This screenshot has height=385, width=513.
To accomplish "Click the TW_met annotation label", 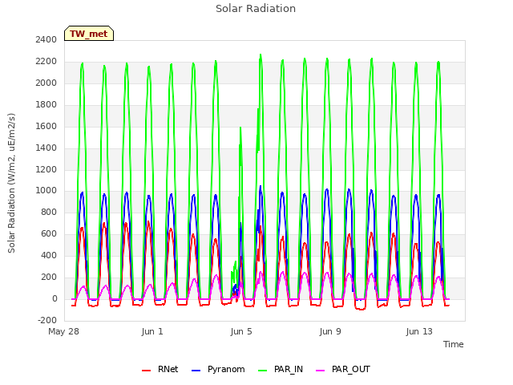I will [x=89, y=34].
